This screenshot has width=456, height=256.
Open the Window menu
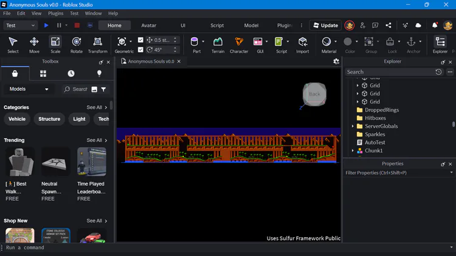pos(93,13)
